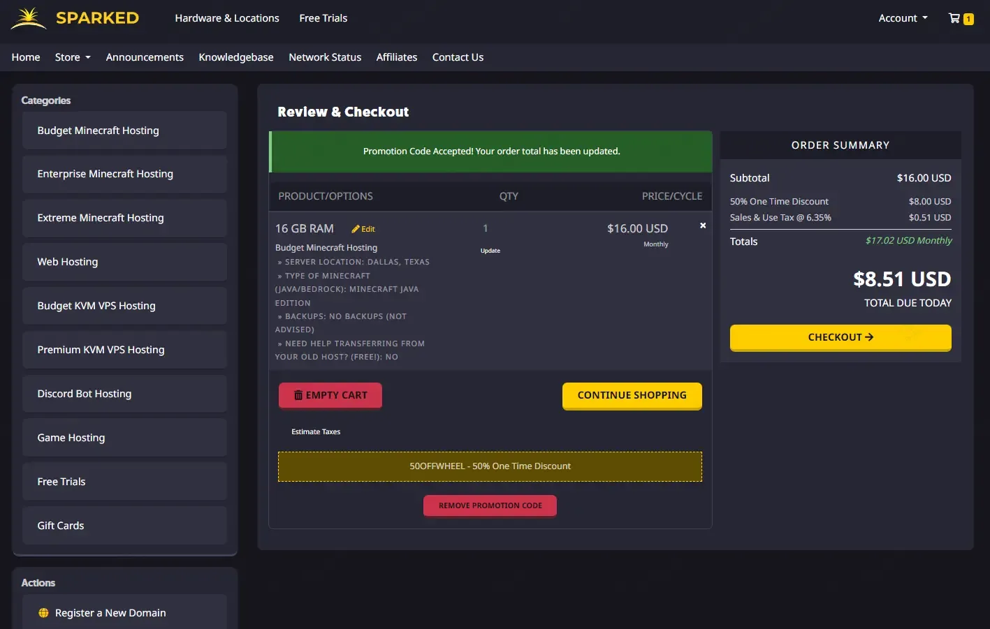Viewport: 990px width, 629px height.
Task: Select Premium KVM VPS Hosting
Action: point(124,350)
